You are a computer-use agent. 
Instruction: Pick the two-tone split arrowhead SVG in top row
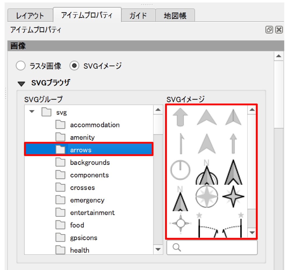tap(233, 117)
